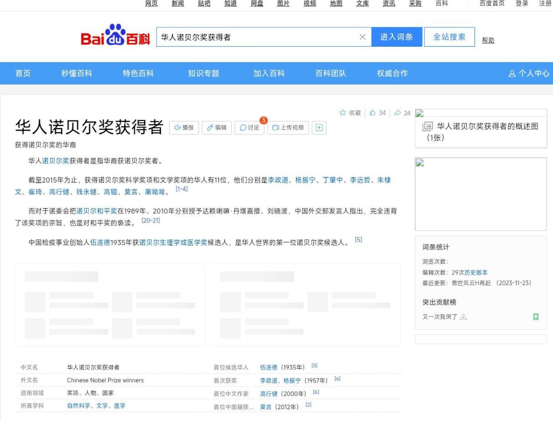The image size is (553, 421).
Task: Click the 上传视频 upload video button
Action: click(x=288, y=128)
